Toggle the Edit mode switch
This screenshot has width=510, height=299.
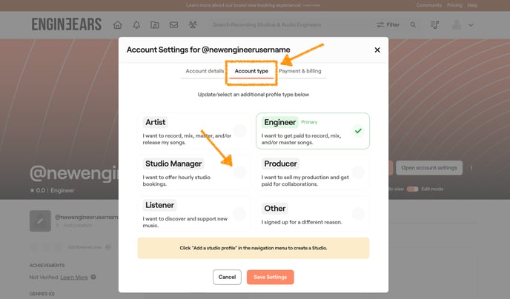pyautogui.click(x=412, y=189)
